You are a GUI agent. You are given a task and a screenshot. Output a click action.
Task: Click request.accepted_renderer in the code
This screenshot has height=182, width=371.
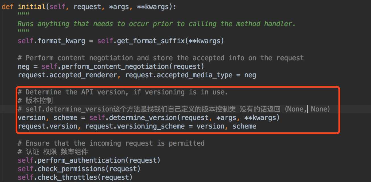pos(68,75)
